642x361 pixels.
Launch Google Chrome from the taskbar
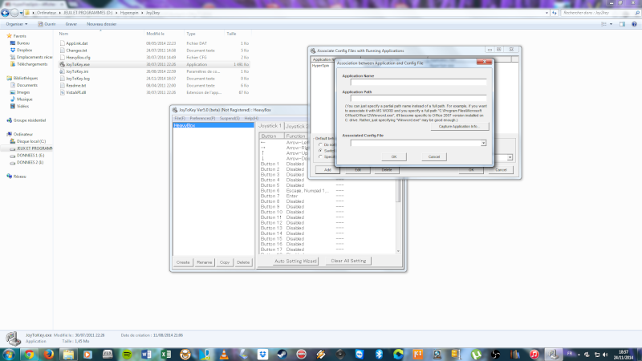[x=29, y=355]
